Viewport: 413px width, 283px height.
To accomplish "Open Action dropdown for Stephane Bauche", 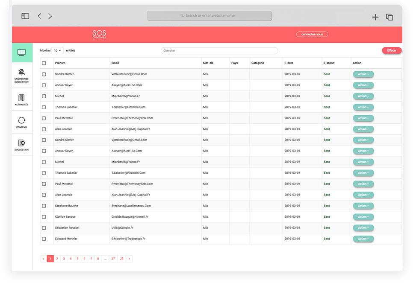I will pos(363,206).
